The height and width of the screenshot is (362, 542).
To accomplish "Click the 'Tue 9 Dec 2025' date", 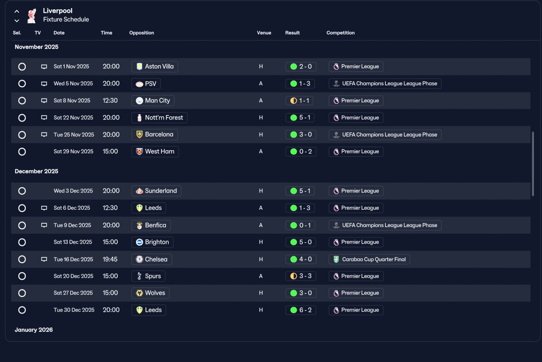I will pos(72,225).
